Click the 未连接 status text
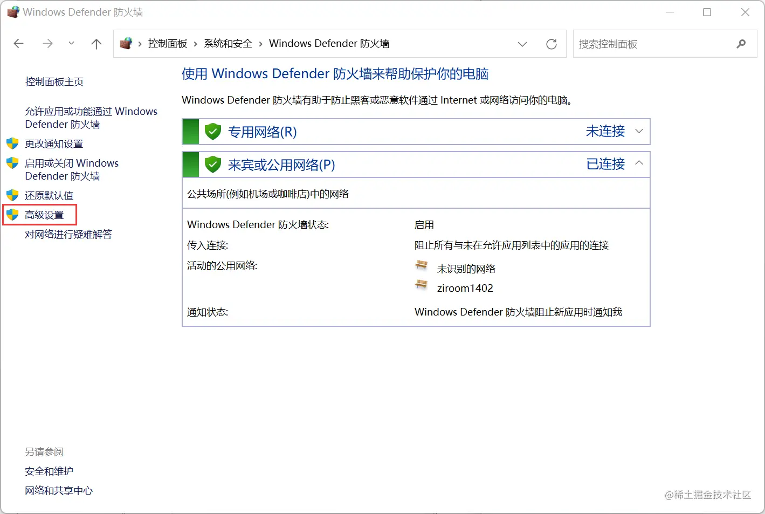 point(605,131)
